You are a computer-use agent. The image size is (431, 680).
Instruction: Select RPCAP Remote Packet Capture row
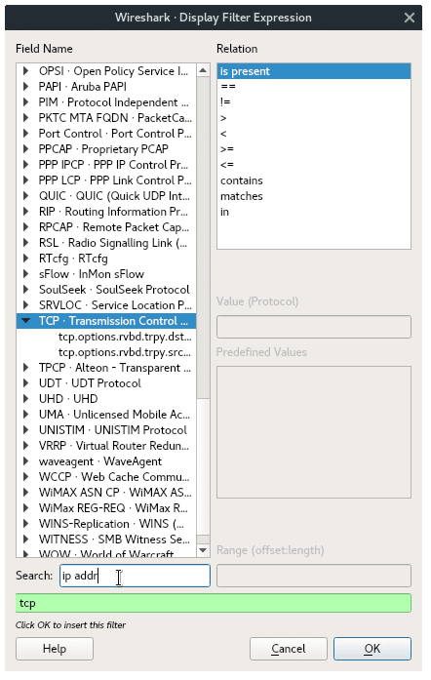pyautogui.click(x=106, y=227)
